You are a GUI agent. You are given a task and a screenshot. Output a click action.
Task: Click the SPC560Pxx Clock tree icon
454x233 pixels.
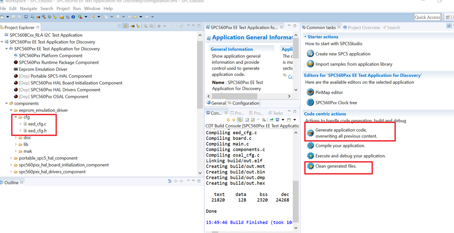[x=310, y=102]
